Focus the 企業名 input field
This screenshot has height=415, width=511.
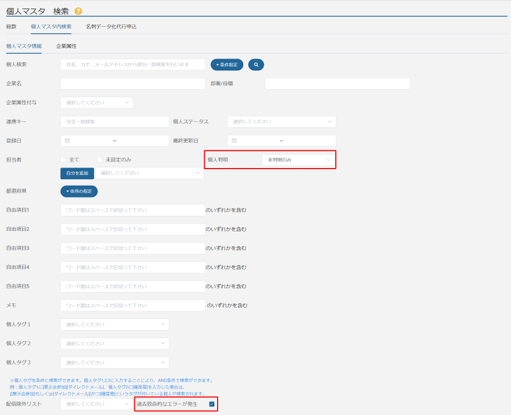133,84
